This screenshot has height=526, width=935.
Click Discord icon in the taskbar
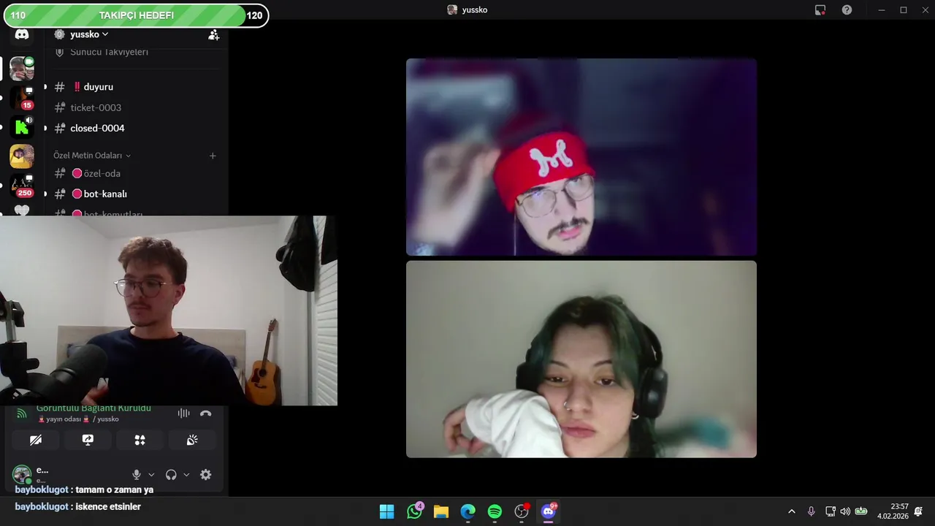point(549,511)
